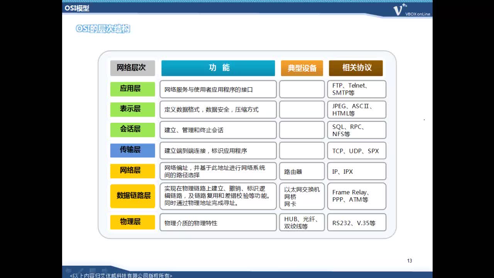Click the Frame Relay、PPP、ATM等 cell
This screenshot has width=494, height=278.
357,196
